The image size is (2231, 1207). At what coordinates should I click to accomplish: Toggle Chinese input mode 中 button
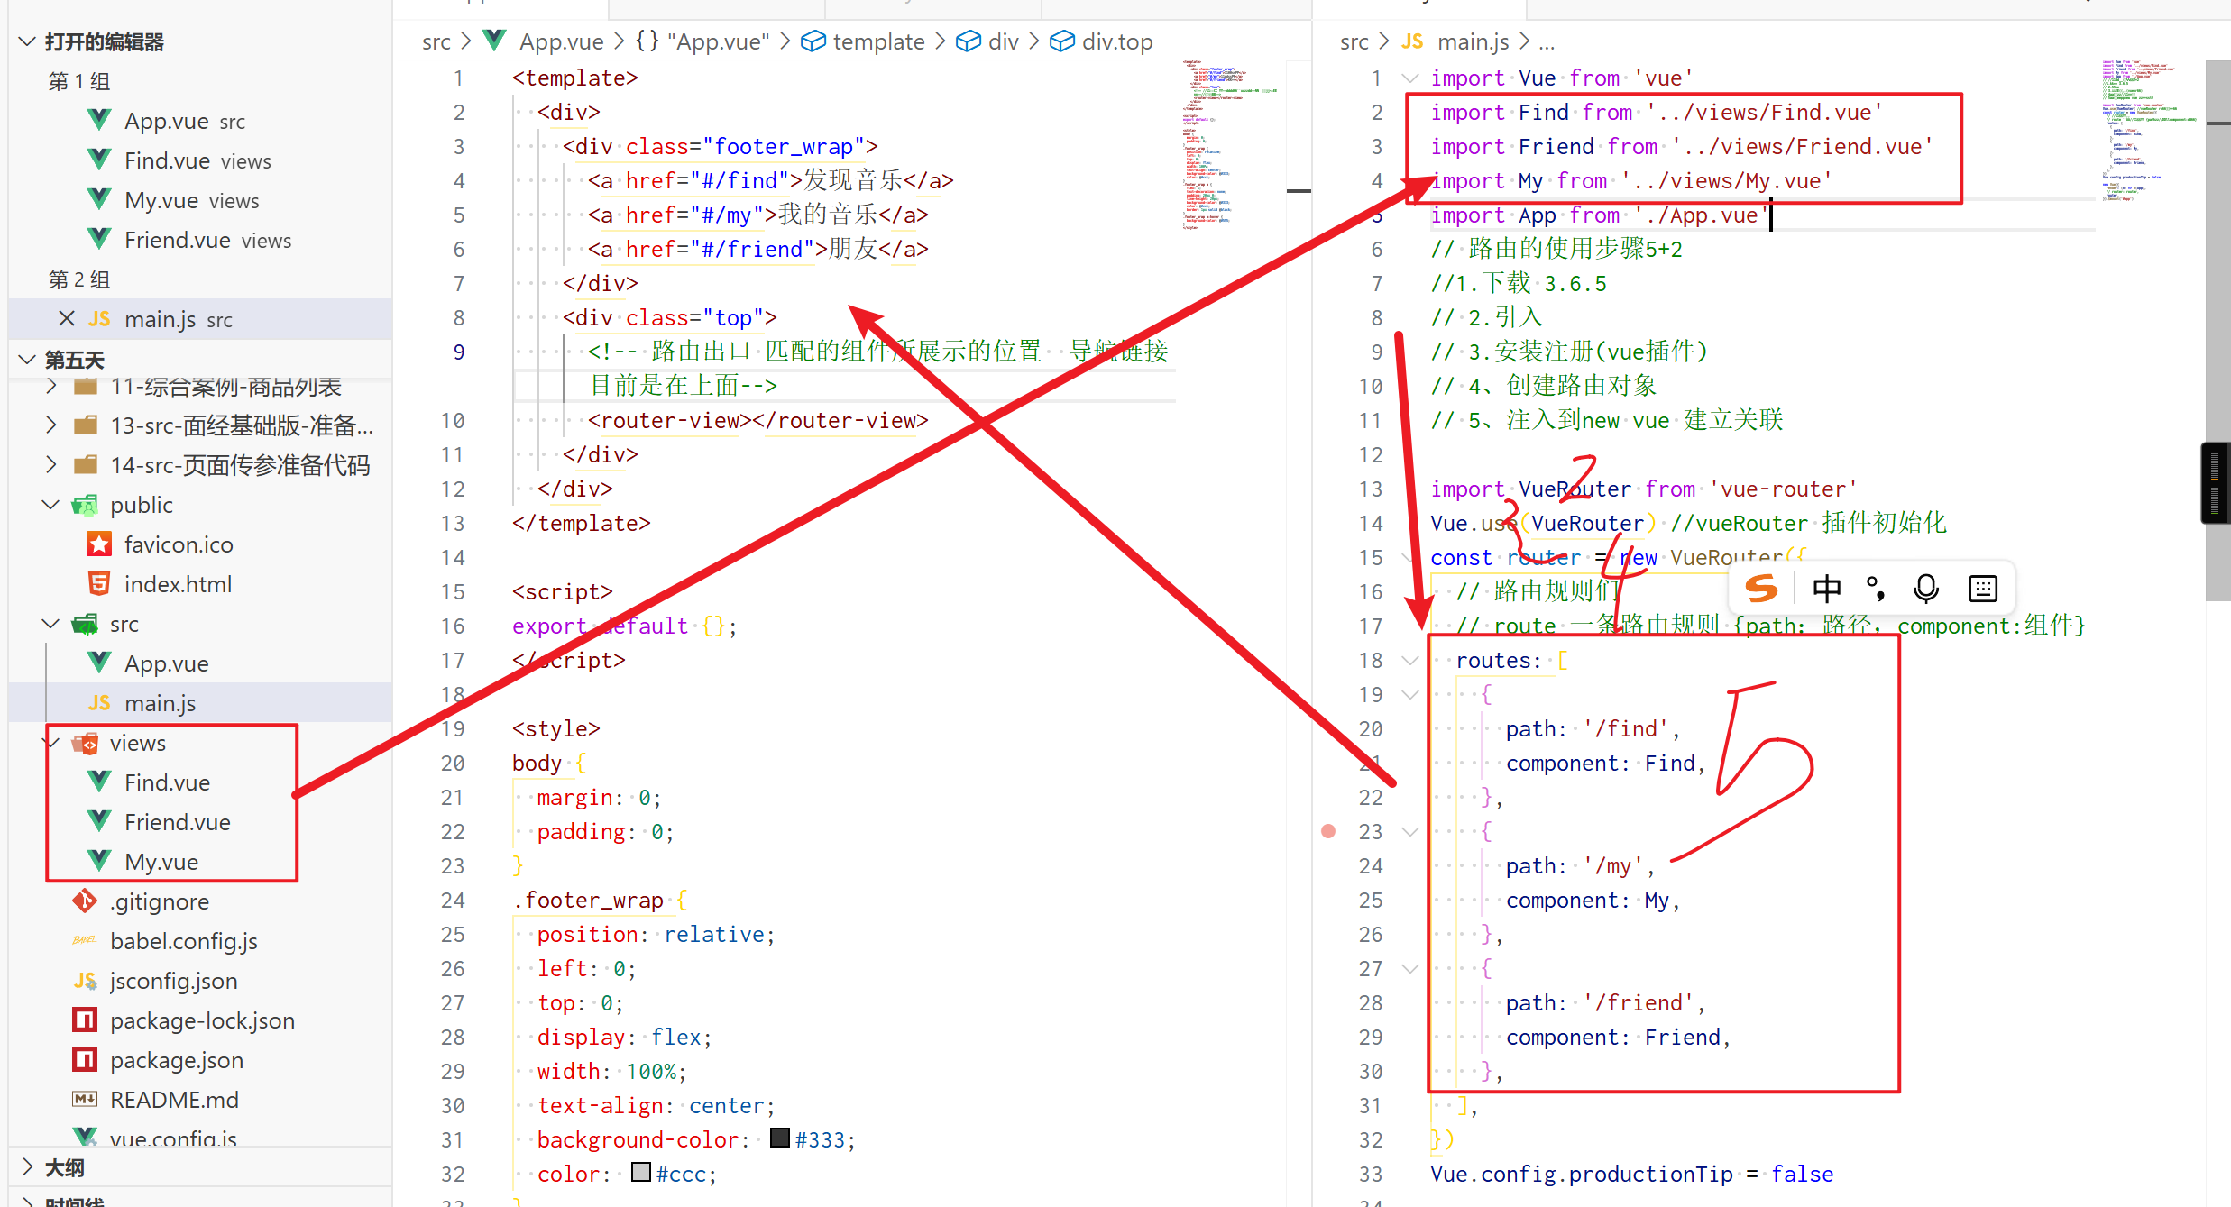pyautogui.click(x=1827, y=589)
